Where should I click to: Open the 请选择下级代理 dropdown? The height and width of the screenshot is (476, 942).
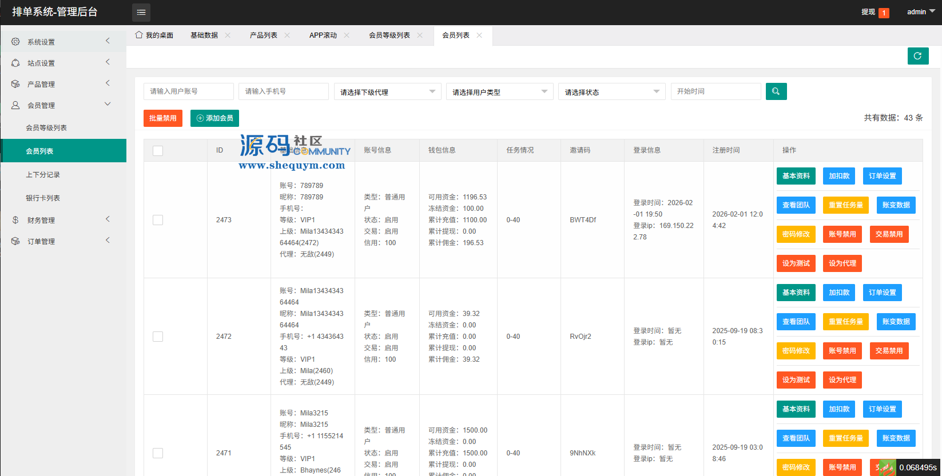[387, 92]
